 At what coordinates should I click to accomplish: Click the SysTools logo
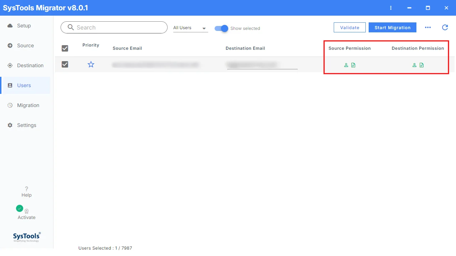point(27,237)
